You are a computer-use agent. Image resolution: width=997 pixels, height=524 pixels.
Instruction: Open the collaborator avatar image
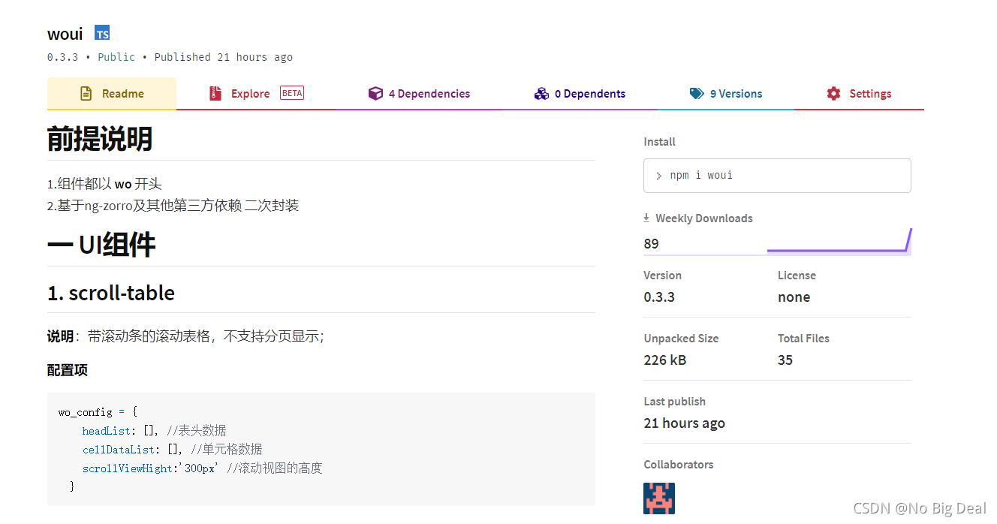point(659,498)
